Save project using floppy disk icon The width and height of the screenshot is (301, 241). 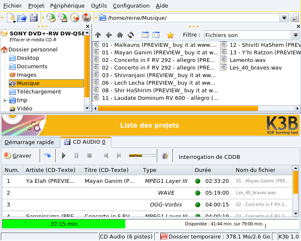point(33,18)
